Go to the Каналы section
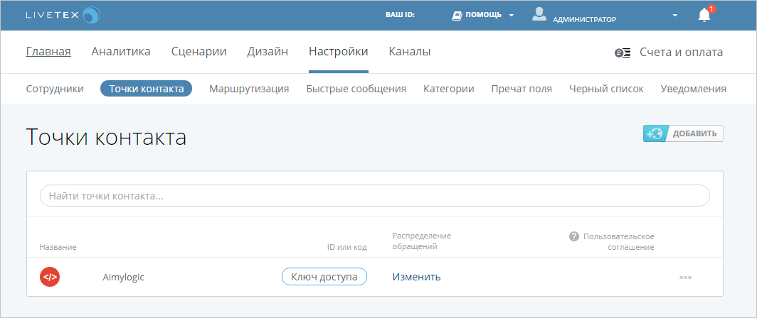Image resolution: width=757 pixels, height=318 pixels. tap(410, 52)
